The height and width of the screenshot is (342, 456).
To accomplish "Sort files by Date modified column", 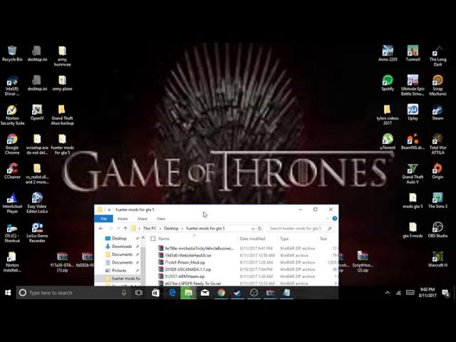I will 252,239.
